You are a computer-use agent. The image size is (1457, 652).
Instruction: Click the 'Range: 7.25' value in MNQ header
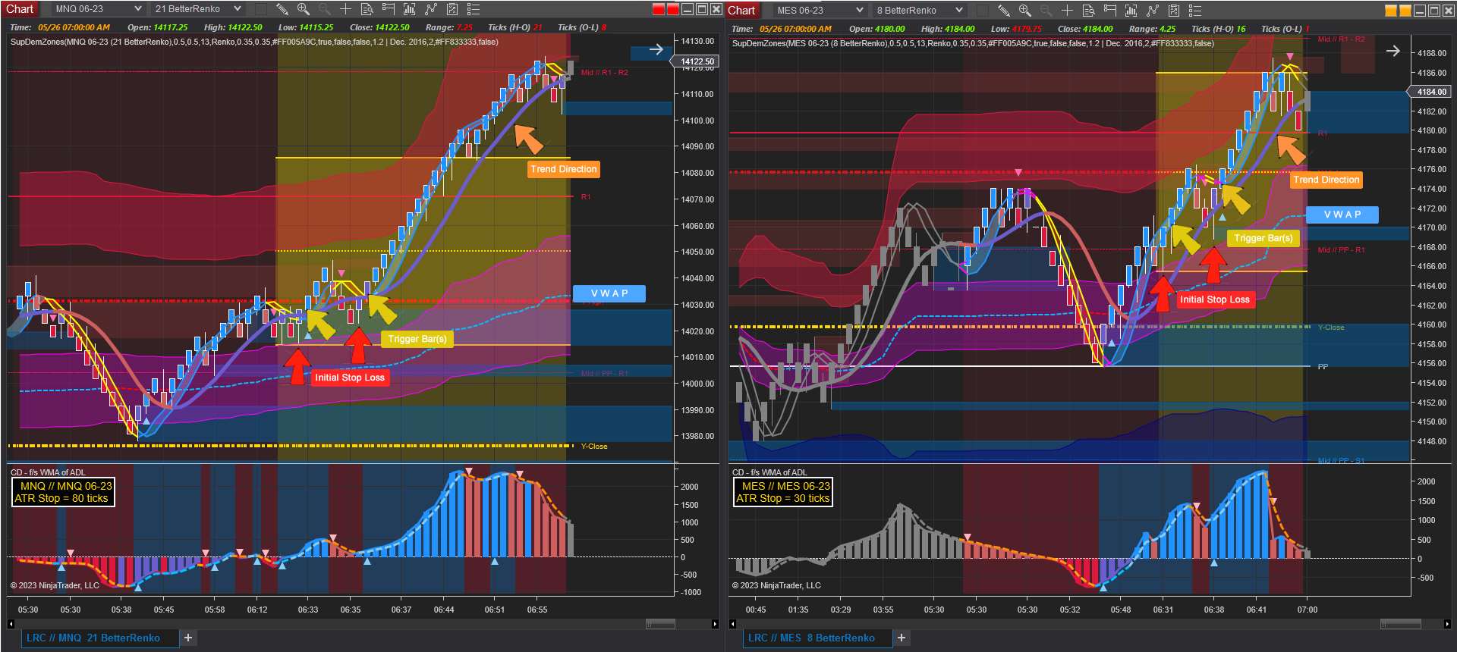[x=449, y=27]
